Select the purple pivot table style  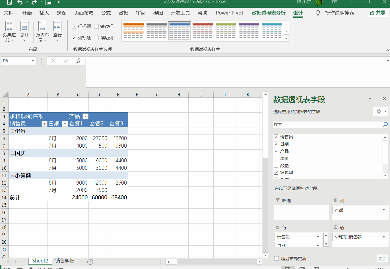[x=249, y=31]
